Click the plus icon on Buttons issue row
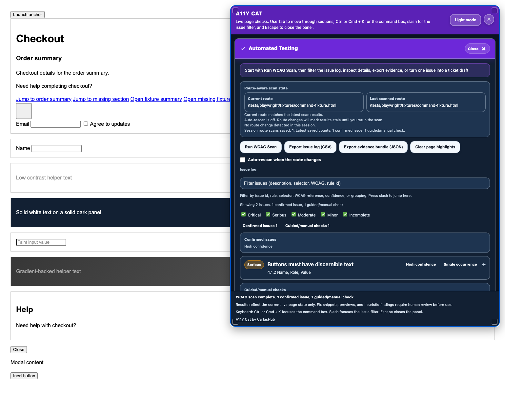The image size is (505, 393). point(484,265)
